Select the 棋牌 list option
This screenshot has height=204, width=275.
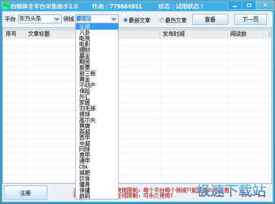(97, 126)
